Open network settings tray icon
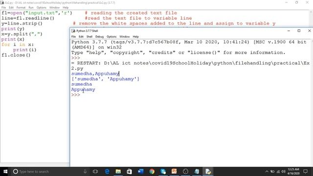The height and width of the screenshot is (176, 313). pyautogui.click(x=278, y=172)
